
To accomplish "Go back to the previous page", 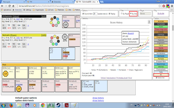I will coord(2,6).
